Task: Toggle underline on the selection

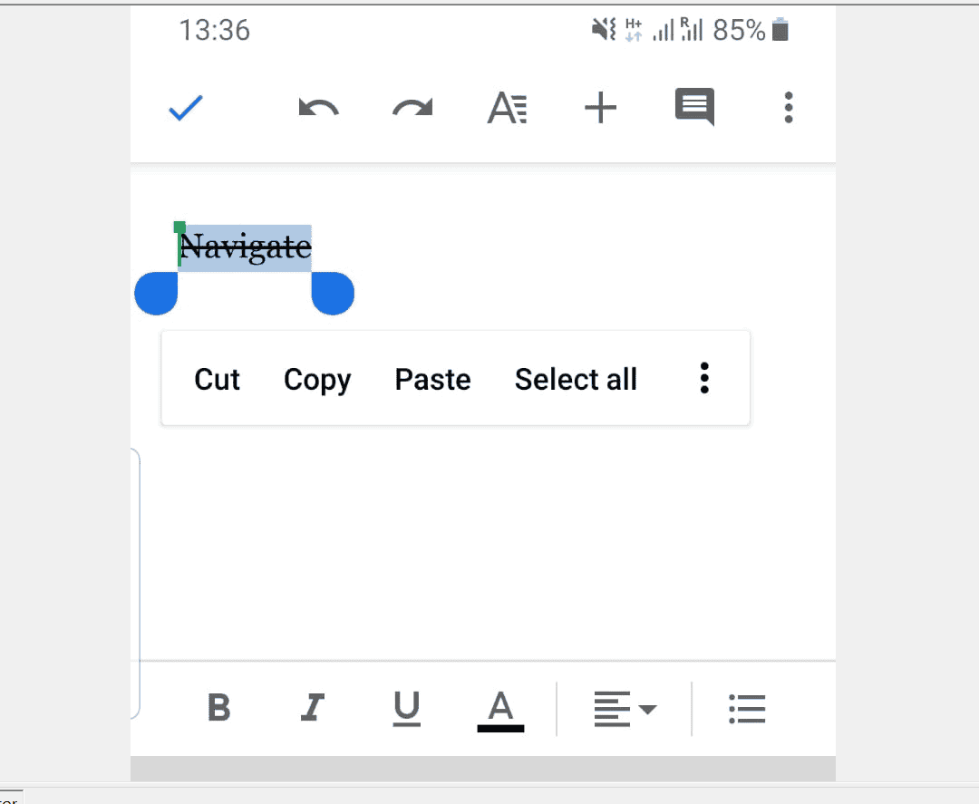Action: (406, 709)
